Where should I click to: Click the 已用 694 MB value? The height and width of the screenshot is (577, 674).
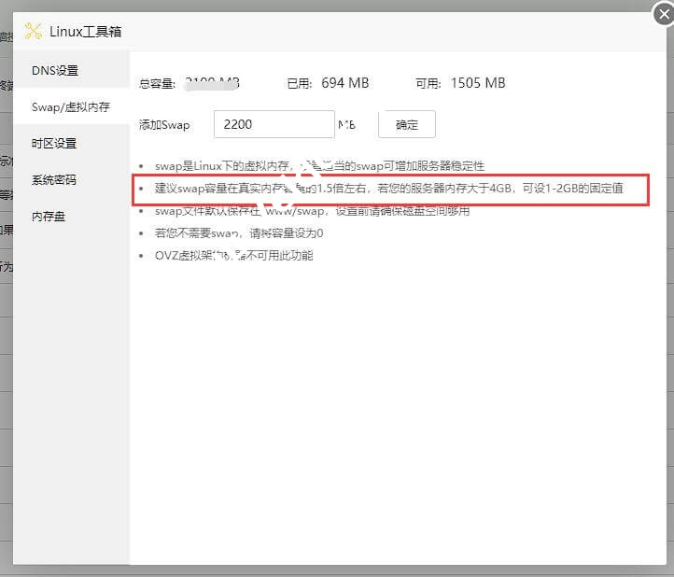pyautogui.click(x=344, y=83)
